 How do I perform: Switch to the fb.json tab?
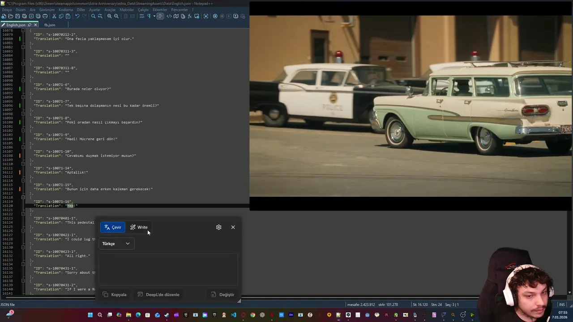click(x=50, y=25)
